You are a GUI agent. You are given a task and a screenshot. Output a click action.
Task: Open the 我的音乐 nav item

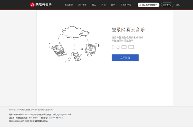(82, 5)
